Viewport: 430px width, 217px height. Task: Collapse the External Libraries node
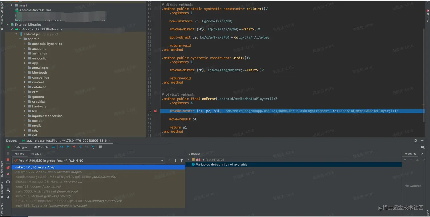(x=7, y=24)
